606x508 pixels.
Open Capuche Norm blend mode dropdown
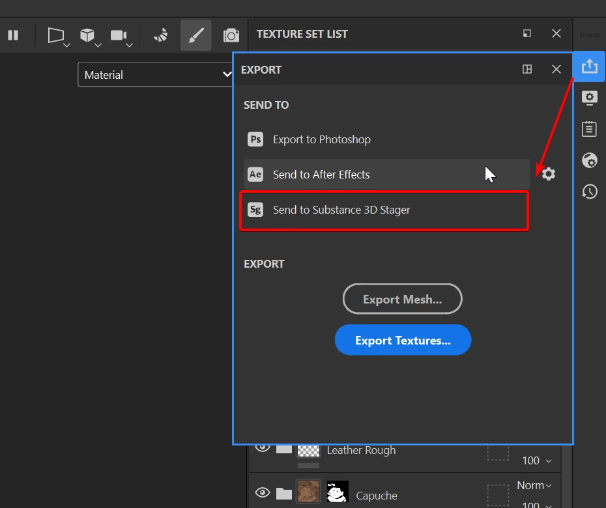tap(534, 485)
